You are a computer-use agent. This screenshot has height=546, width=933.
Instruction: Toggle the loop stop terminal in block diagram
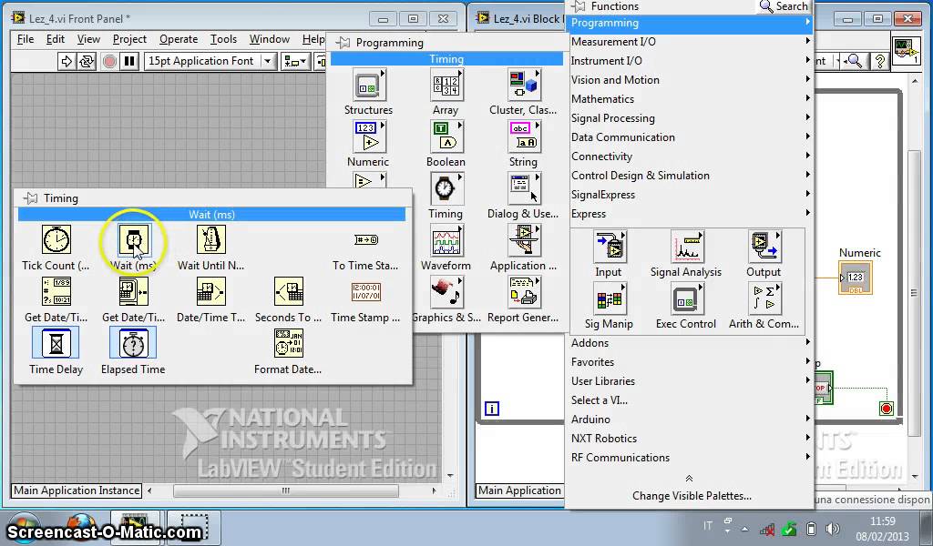click(886, 409)
